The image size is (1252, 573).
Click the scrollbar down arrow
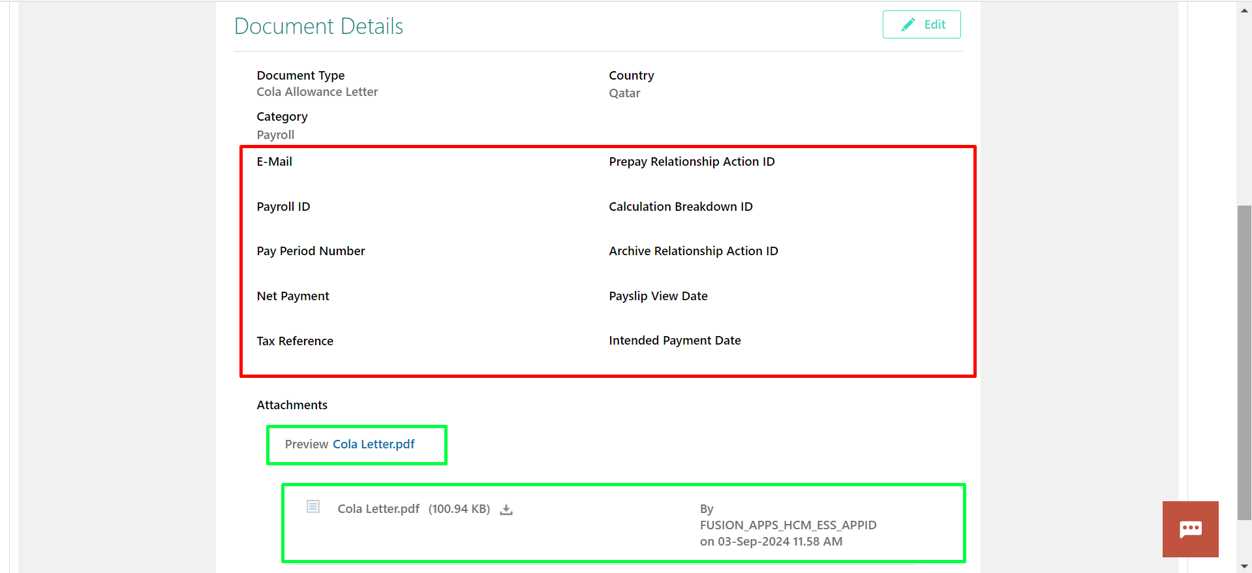1244,566
